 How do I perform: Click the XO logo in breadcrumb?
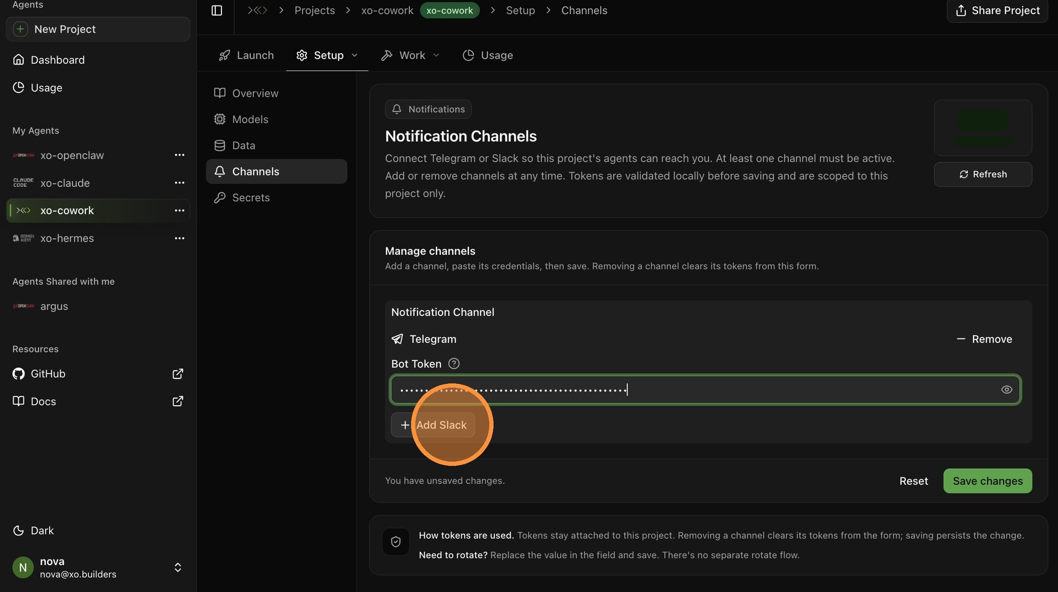coord(257,10)
